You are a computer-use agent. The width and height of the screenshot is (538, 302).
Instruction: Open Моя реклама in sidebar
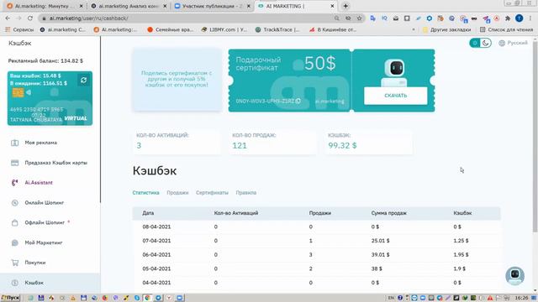(x=40, y=143)
